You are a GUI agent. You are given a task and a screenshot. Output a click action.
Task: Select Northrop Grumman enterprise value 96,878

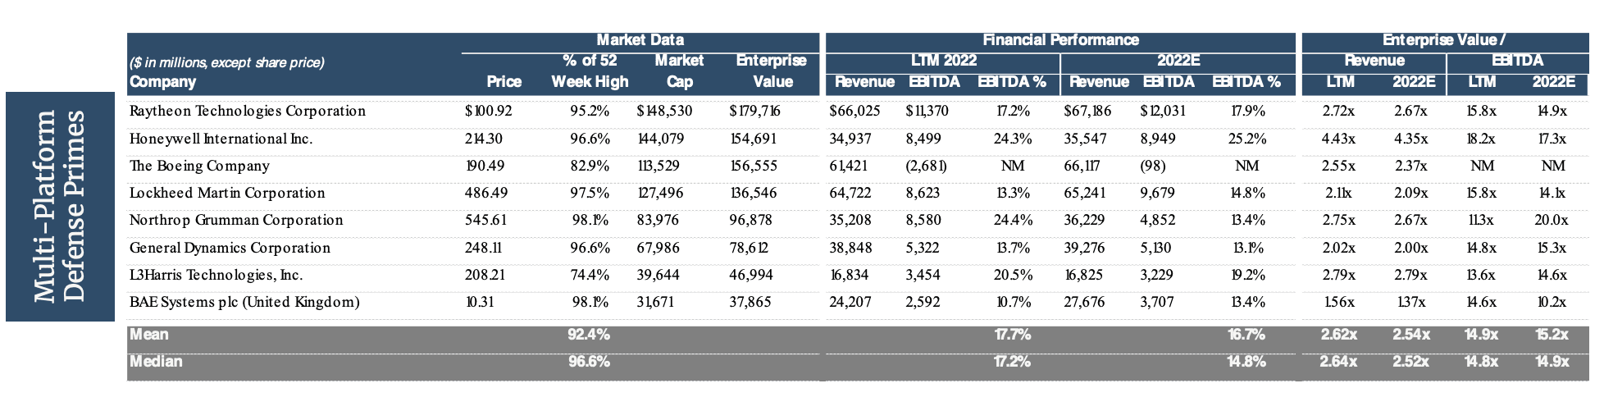(750, 220)
